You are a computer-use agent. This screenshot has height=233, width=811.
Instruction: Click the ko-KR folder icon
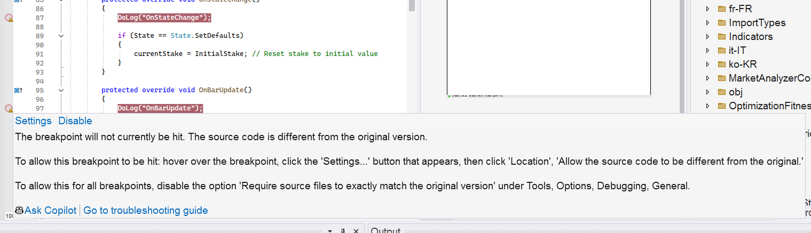point(722,65)
